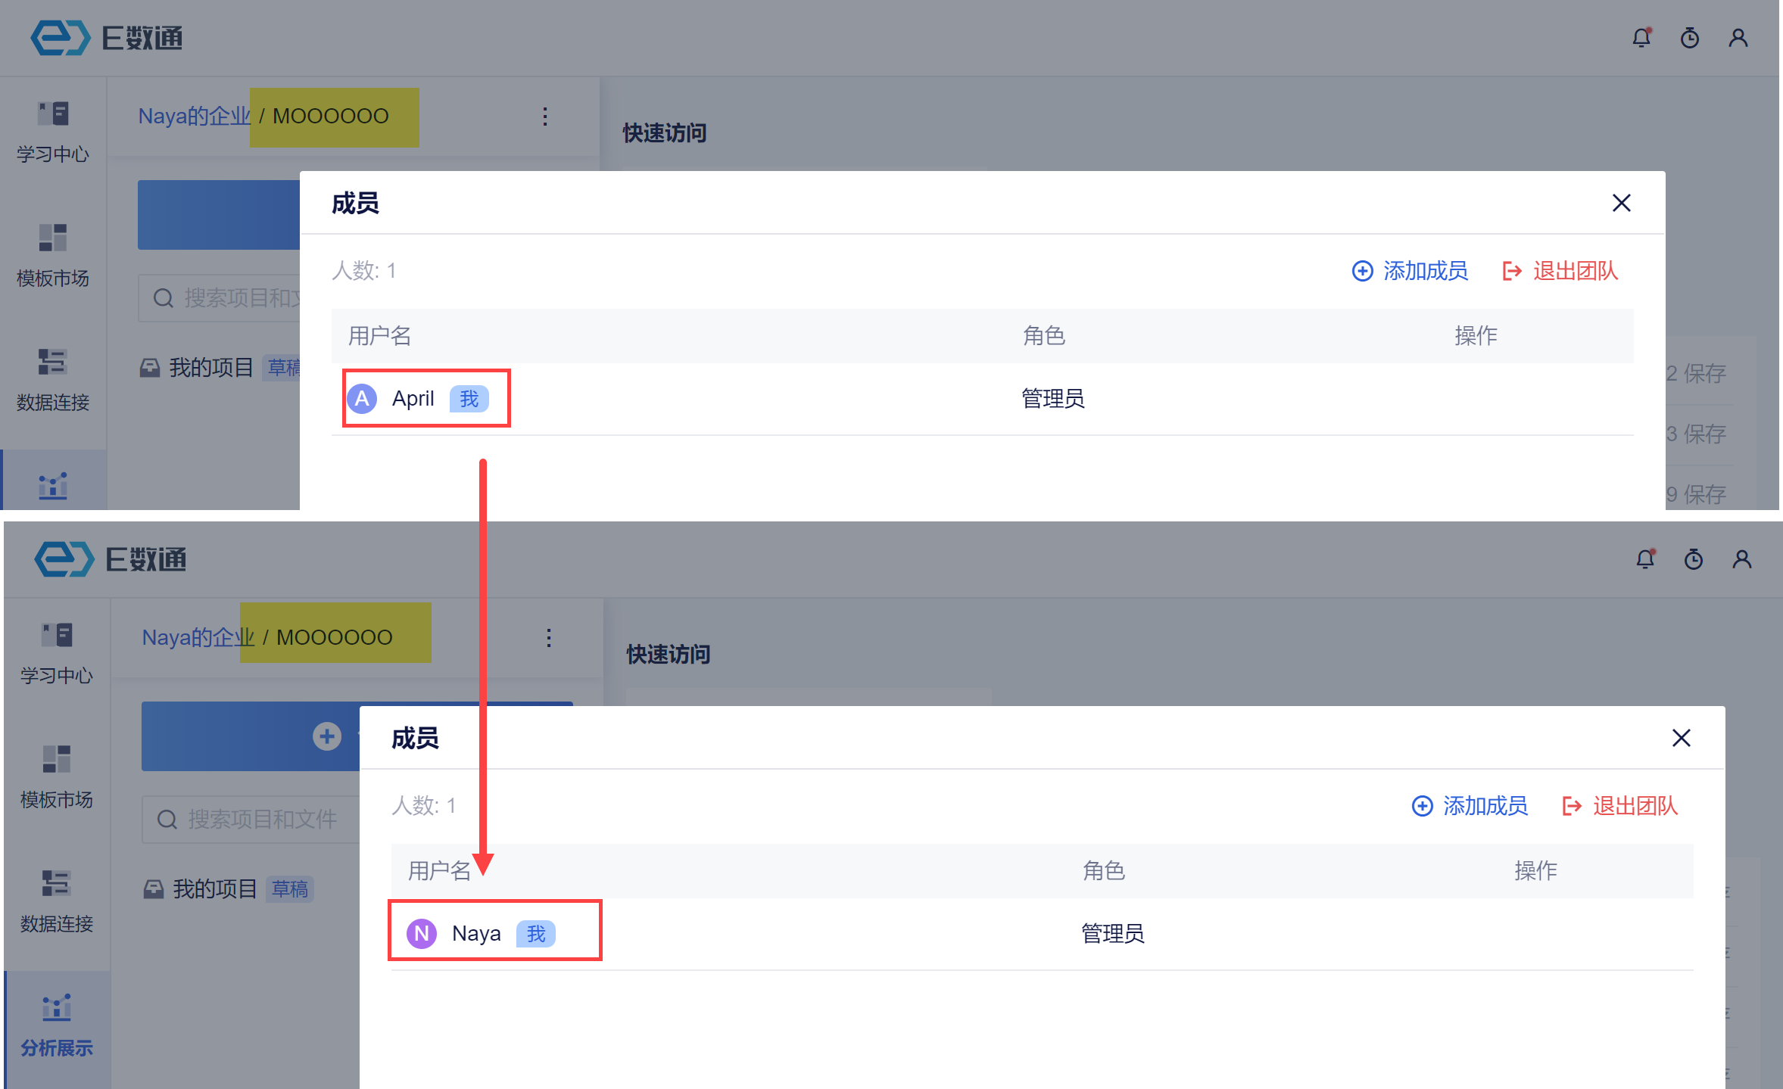This screenshot has height=1089, width=1783.
Task: Open 数据连接 in the lower screenshot sidebar
Action: point(57,901)
